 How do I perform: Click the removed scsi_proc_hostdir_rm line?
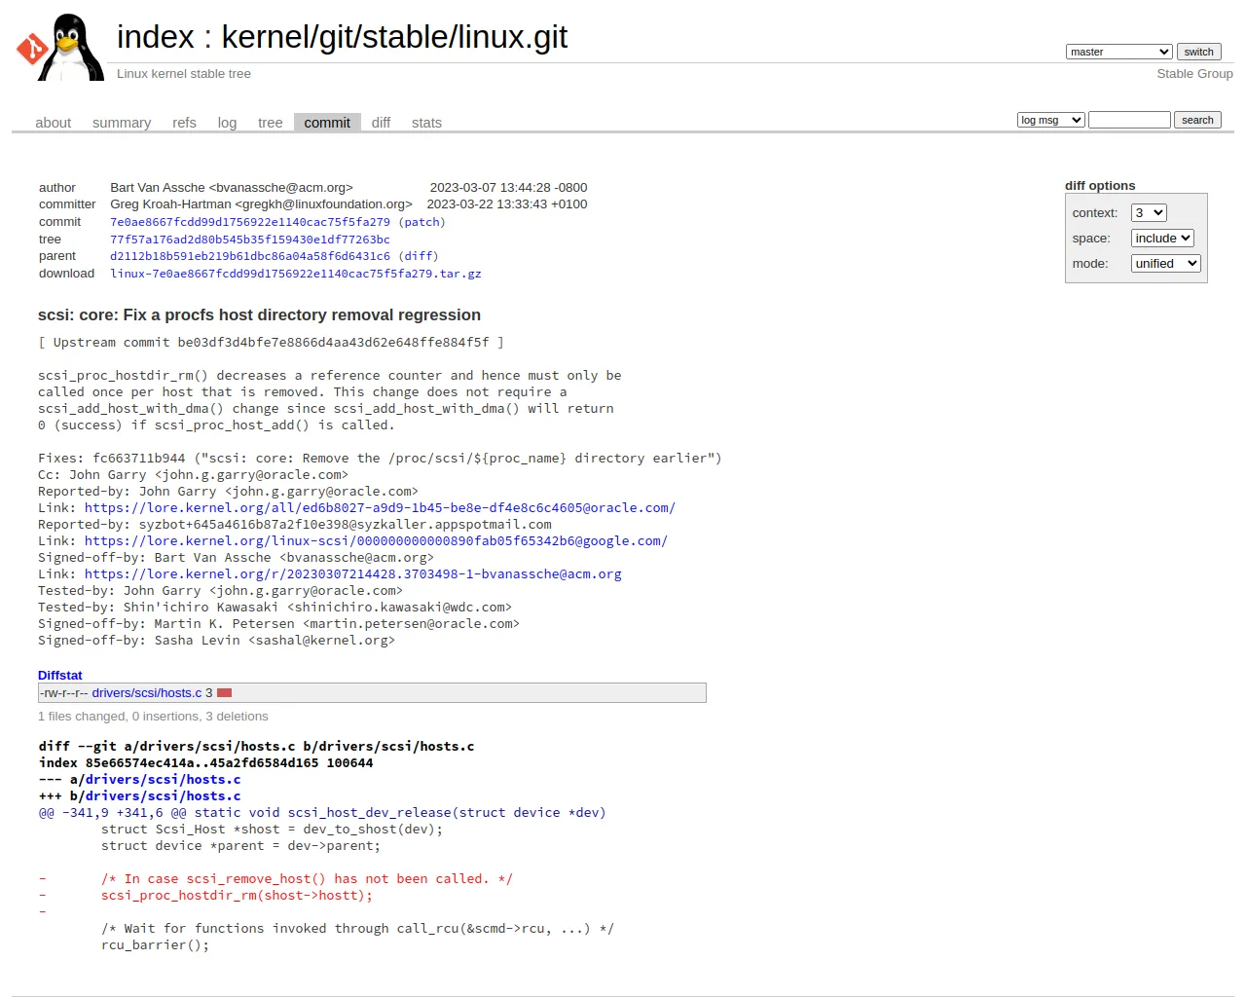[x=237, y=895]
